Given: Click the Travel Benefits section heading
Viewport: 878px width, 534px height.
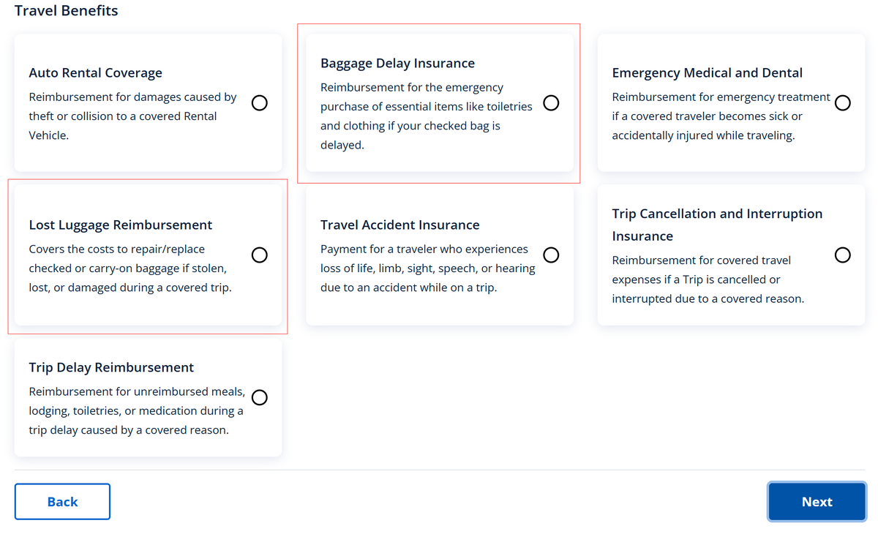Looking at the screenshot, I should pos(66,11).
